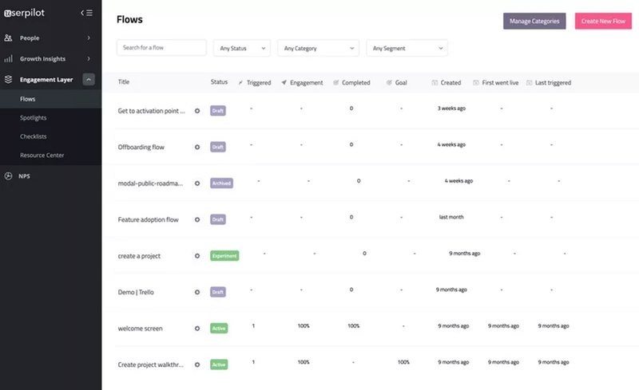Click the Engagement Layer stack icon
Image resolution: width=639 pixels, height=390 pixels.
click(8, 79)
